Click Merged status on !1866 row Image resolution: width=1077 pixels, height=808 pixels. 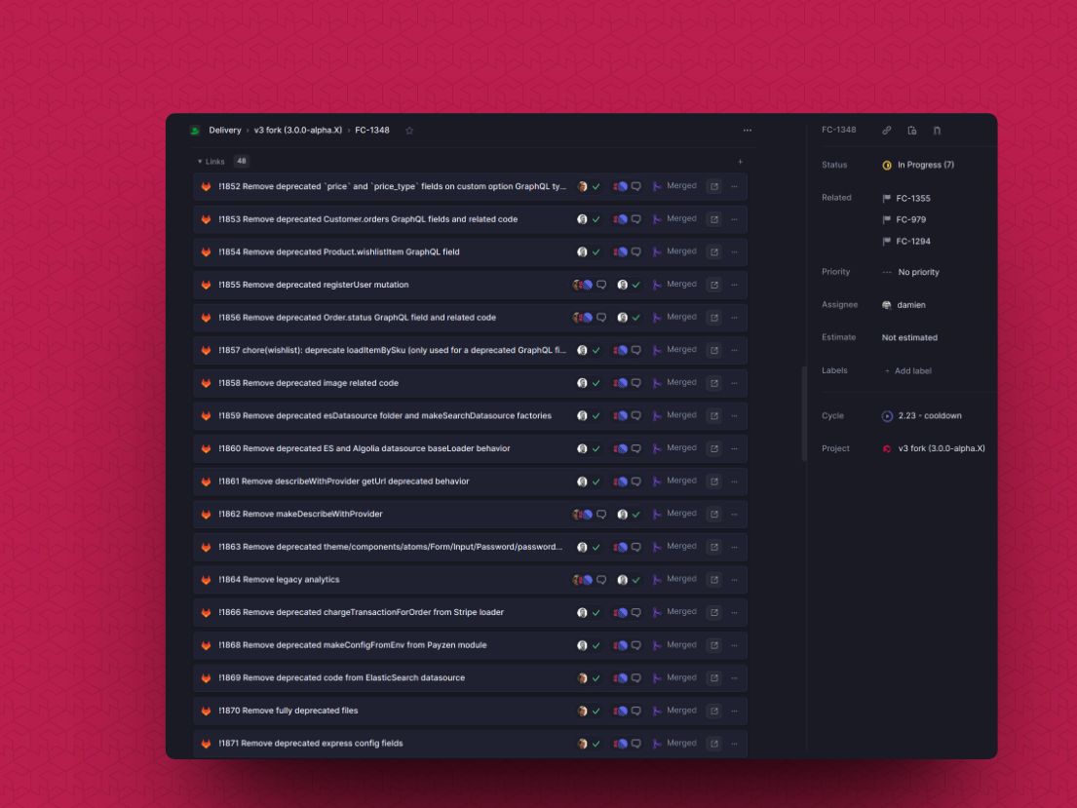[x=681, y=612]
